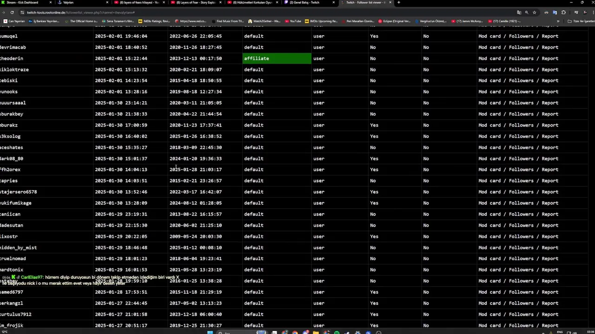The height and width of the screenshot is (334, 595).
Task: Click follow date 2025-01-28 17:53:51
Action: coord(121,292)
